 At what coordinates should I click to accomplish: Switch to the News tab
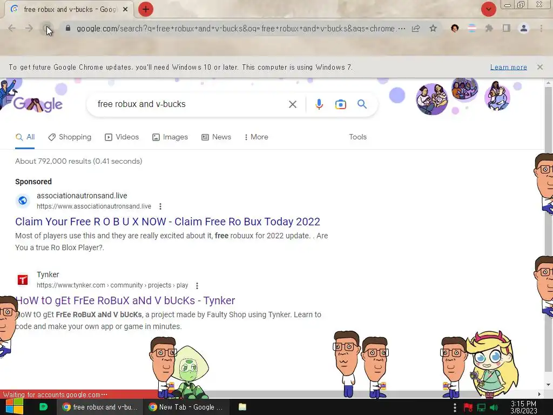click(216, 137)
